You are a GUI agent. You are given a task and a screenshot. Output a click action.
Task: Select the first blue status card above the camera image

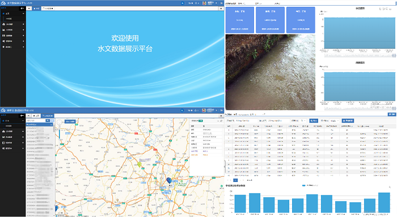tap(239, 20)
